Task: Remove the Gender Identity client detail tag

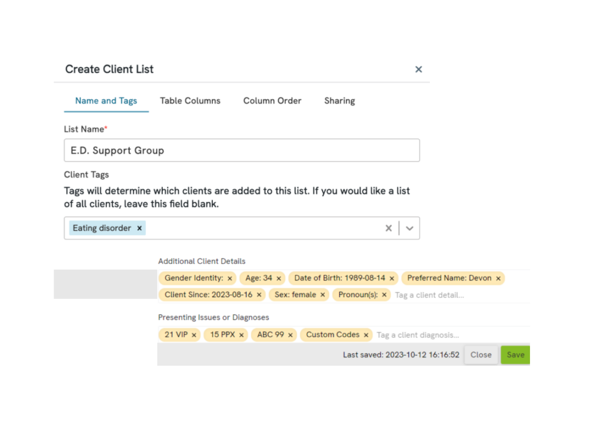Action: pos(230,278)
